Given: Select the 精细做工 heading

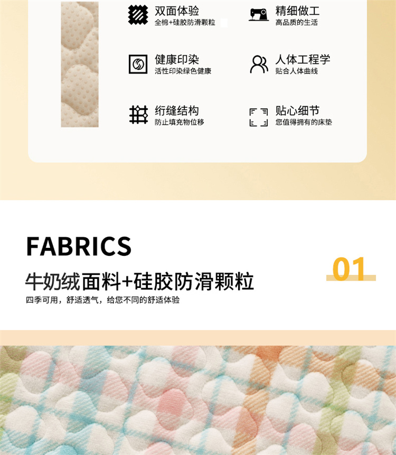Looking at the screenshot, I should click(297, 11).
